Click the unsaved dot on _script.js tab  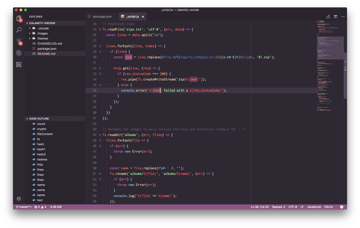coord(143,17)
